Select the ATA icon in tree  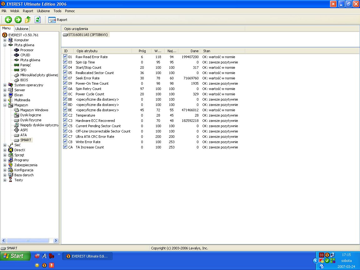click(x=17, y=135)
